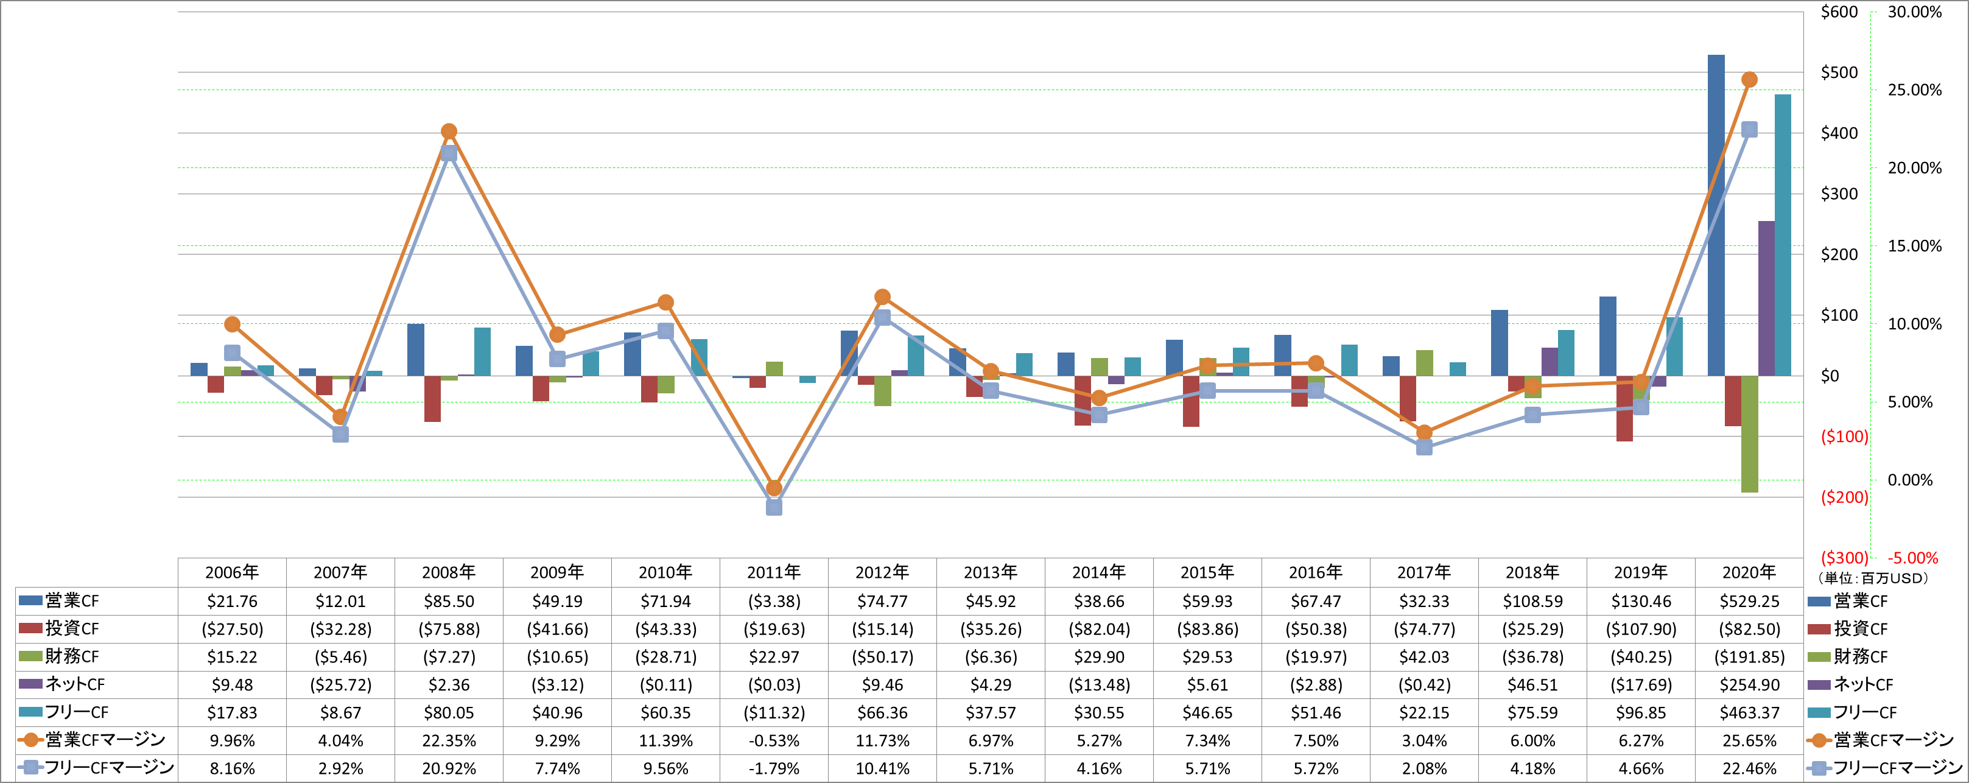Screen dimensions: 1969x783
Task: Click the 2020年 ネットCF purple bar
Action: tap(1766, 298)
